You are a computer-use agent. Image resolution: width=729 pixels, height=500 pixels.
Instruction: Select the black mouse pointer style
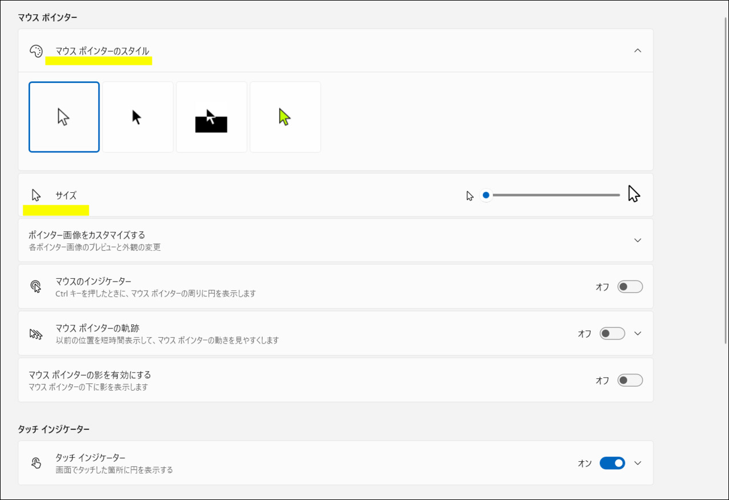pos(138,117)
